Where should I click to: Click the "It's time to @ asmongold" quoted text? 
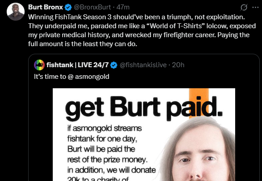tap(72, 77)
